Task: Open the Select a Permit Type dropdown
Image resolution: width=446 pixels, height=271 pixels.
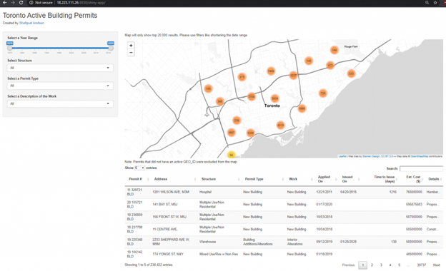Action: pyautogui.click(x=60, y=86)
